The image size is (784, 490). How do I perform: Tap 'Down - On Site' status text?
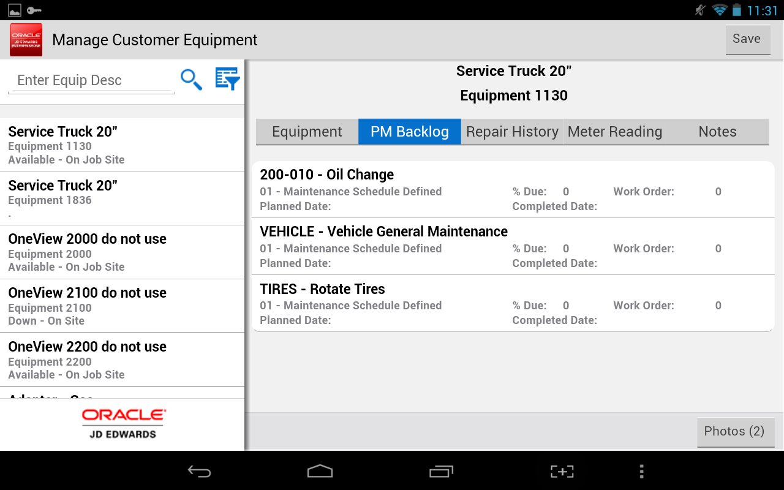(47, 321)
